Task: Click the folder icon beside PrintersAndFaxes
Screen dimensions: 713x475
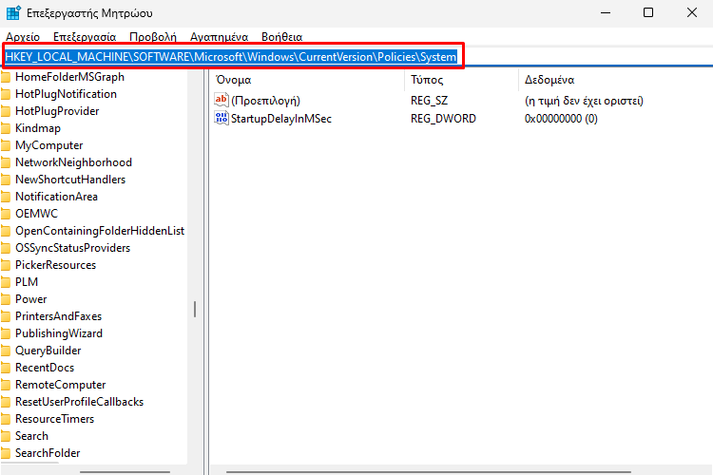Action: pyautogui.click(x=6, y=316)
